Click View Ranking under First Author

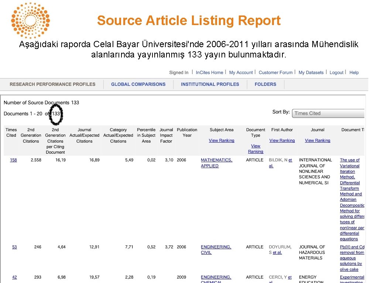click(282, 140)
